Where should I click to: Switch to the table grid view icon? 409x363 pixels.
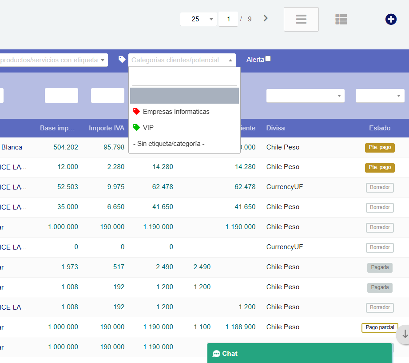tap(341, 19)
